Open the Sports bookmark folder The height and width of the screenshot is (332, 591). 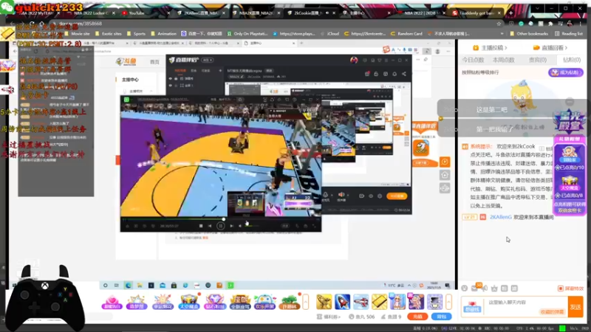click(137, 33)
